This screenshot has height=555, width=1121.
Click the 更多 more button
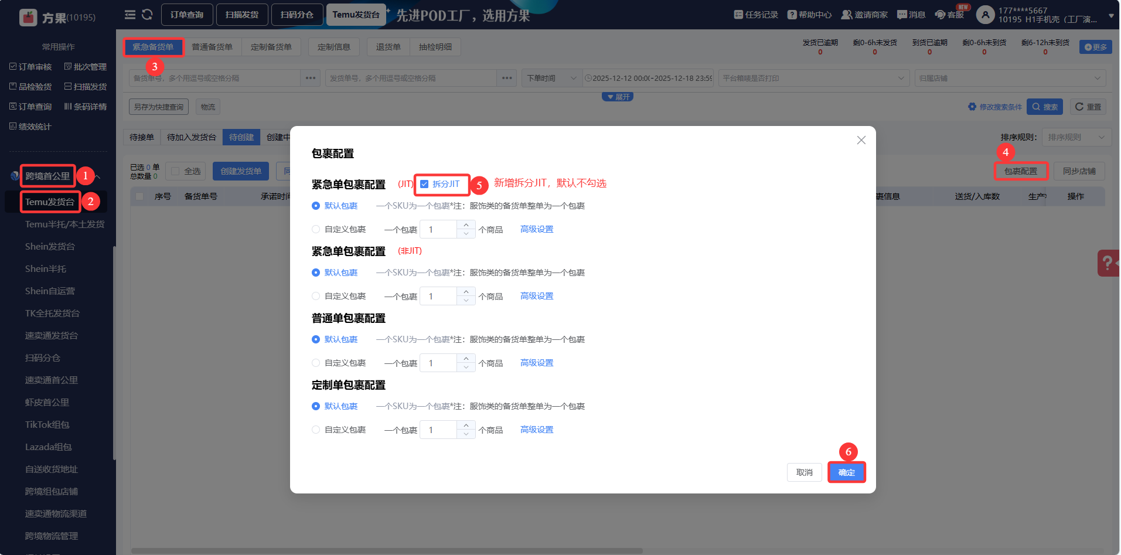click(1095, 47)
